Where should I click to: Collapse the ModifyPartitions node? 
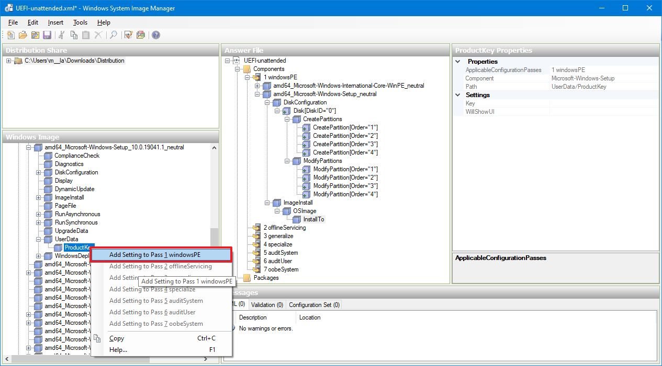(x=287, y=161)
